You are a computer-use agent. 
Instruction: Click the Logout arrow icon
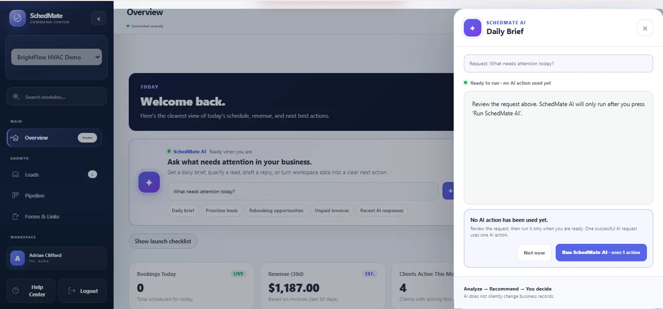point(72,291)
